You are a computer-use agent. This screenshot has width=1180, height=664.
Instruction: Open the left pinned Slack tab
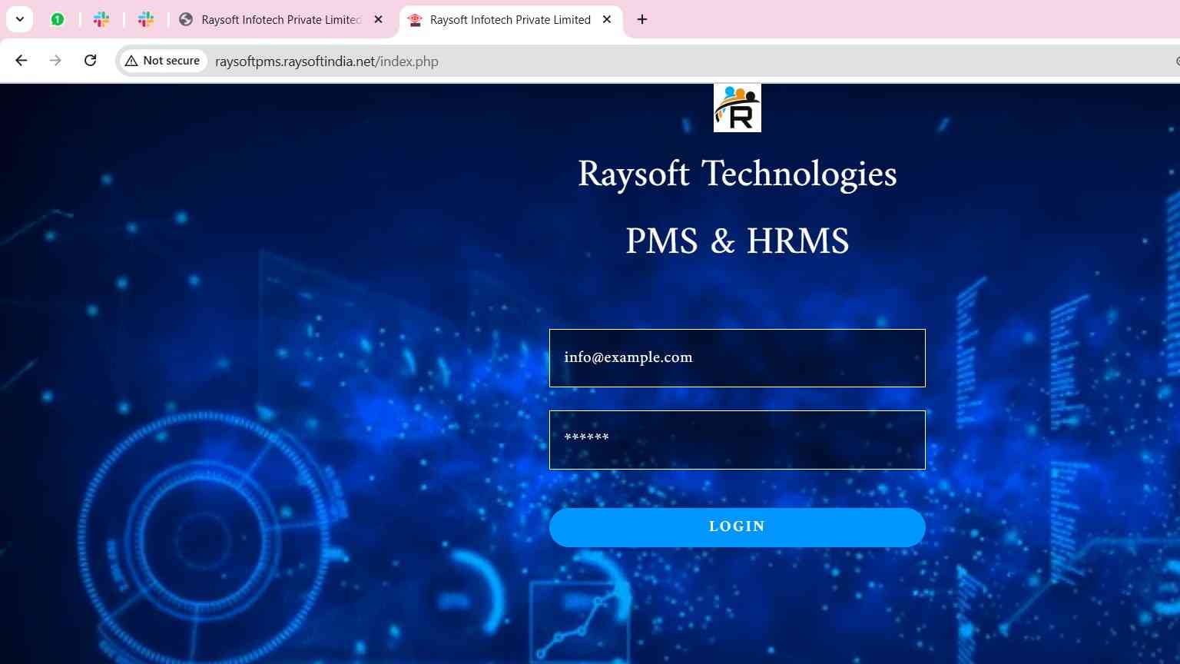[101, 19]
